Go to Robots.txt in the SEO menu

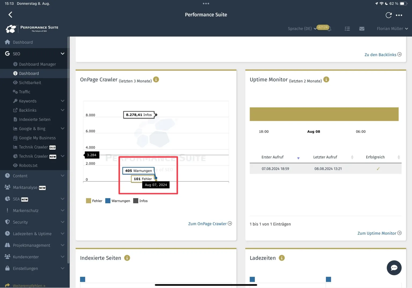point(28,165)
